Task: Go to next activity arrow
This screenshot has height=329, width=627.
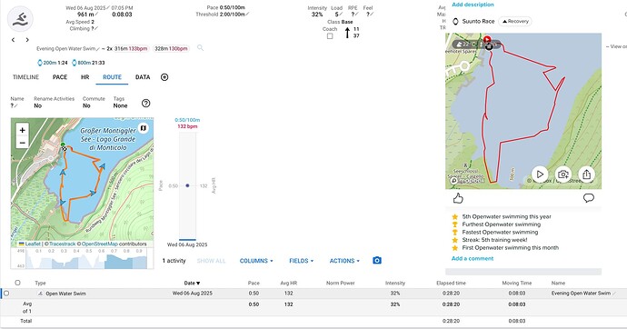Action: click(x=27, y=40)
